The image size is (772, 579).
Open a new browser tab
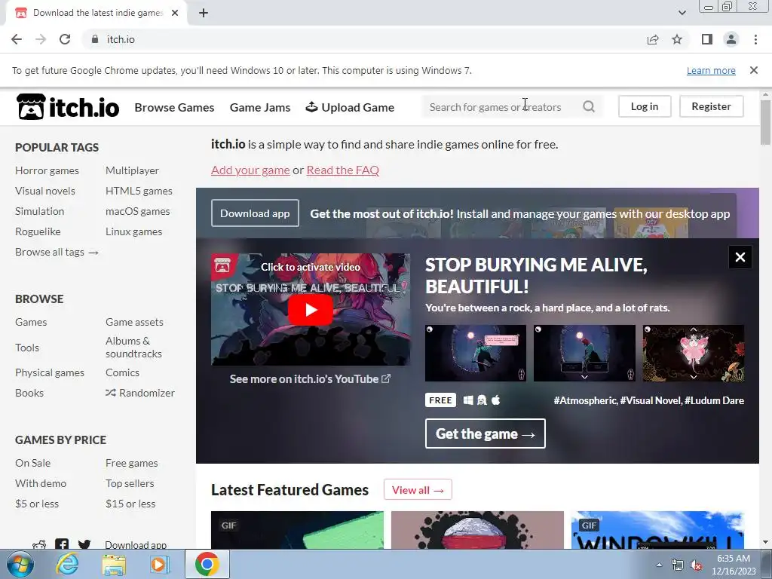204,13
